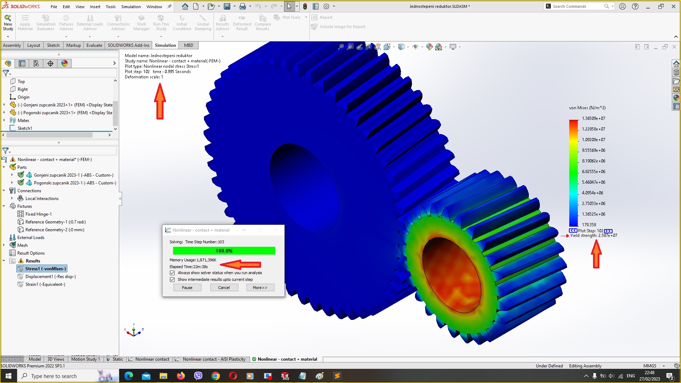The height and width of the screenshot is (383, 681).
Task: Open the File Properties list icon
Action: 316,6
